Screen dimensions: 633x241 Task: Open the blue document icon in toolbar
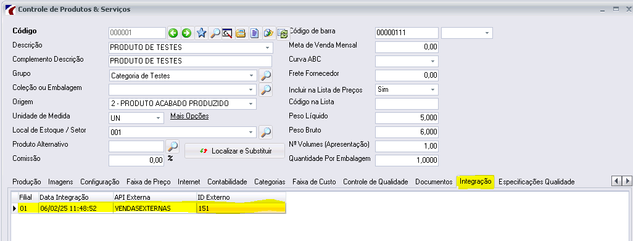coord(254,33)
